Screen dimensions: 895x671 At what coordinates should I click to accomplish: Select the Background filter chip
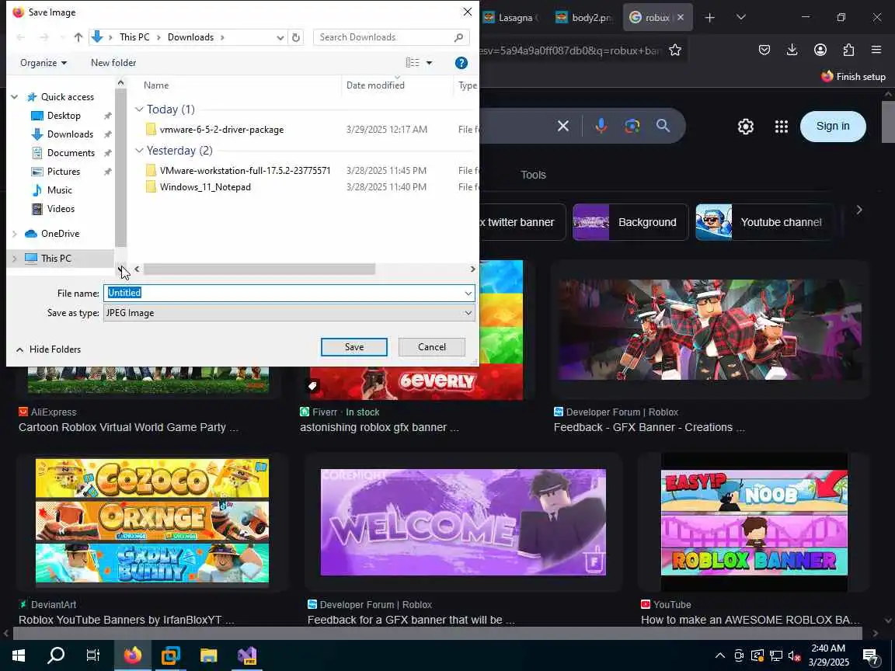point(630,223)
